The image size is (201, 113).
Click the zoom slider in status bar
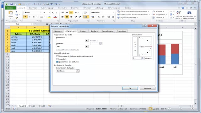181,109
